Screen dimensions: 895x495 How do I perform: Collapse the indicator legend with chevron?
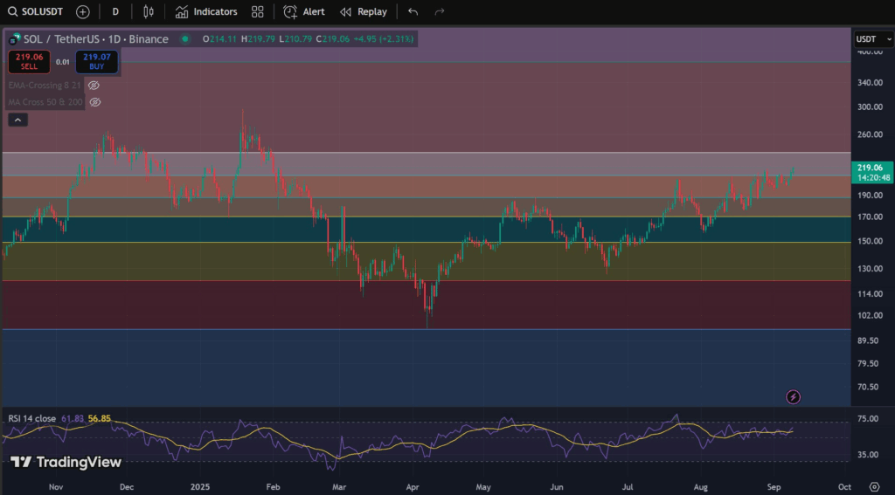coord(17,120)
